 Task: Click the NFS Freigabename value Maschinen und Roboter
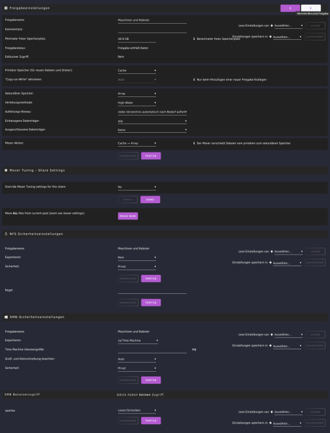click(134, 248)
